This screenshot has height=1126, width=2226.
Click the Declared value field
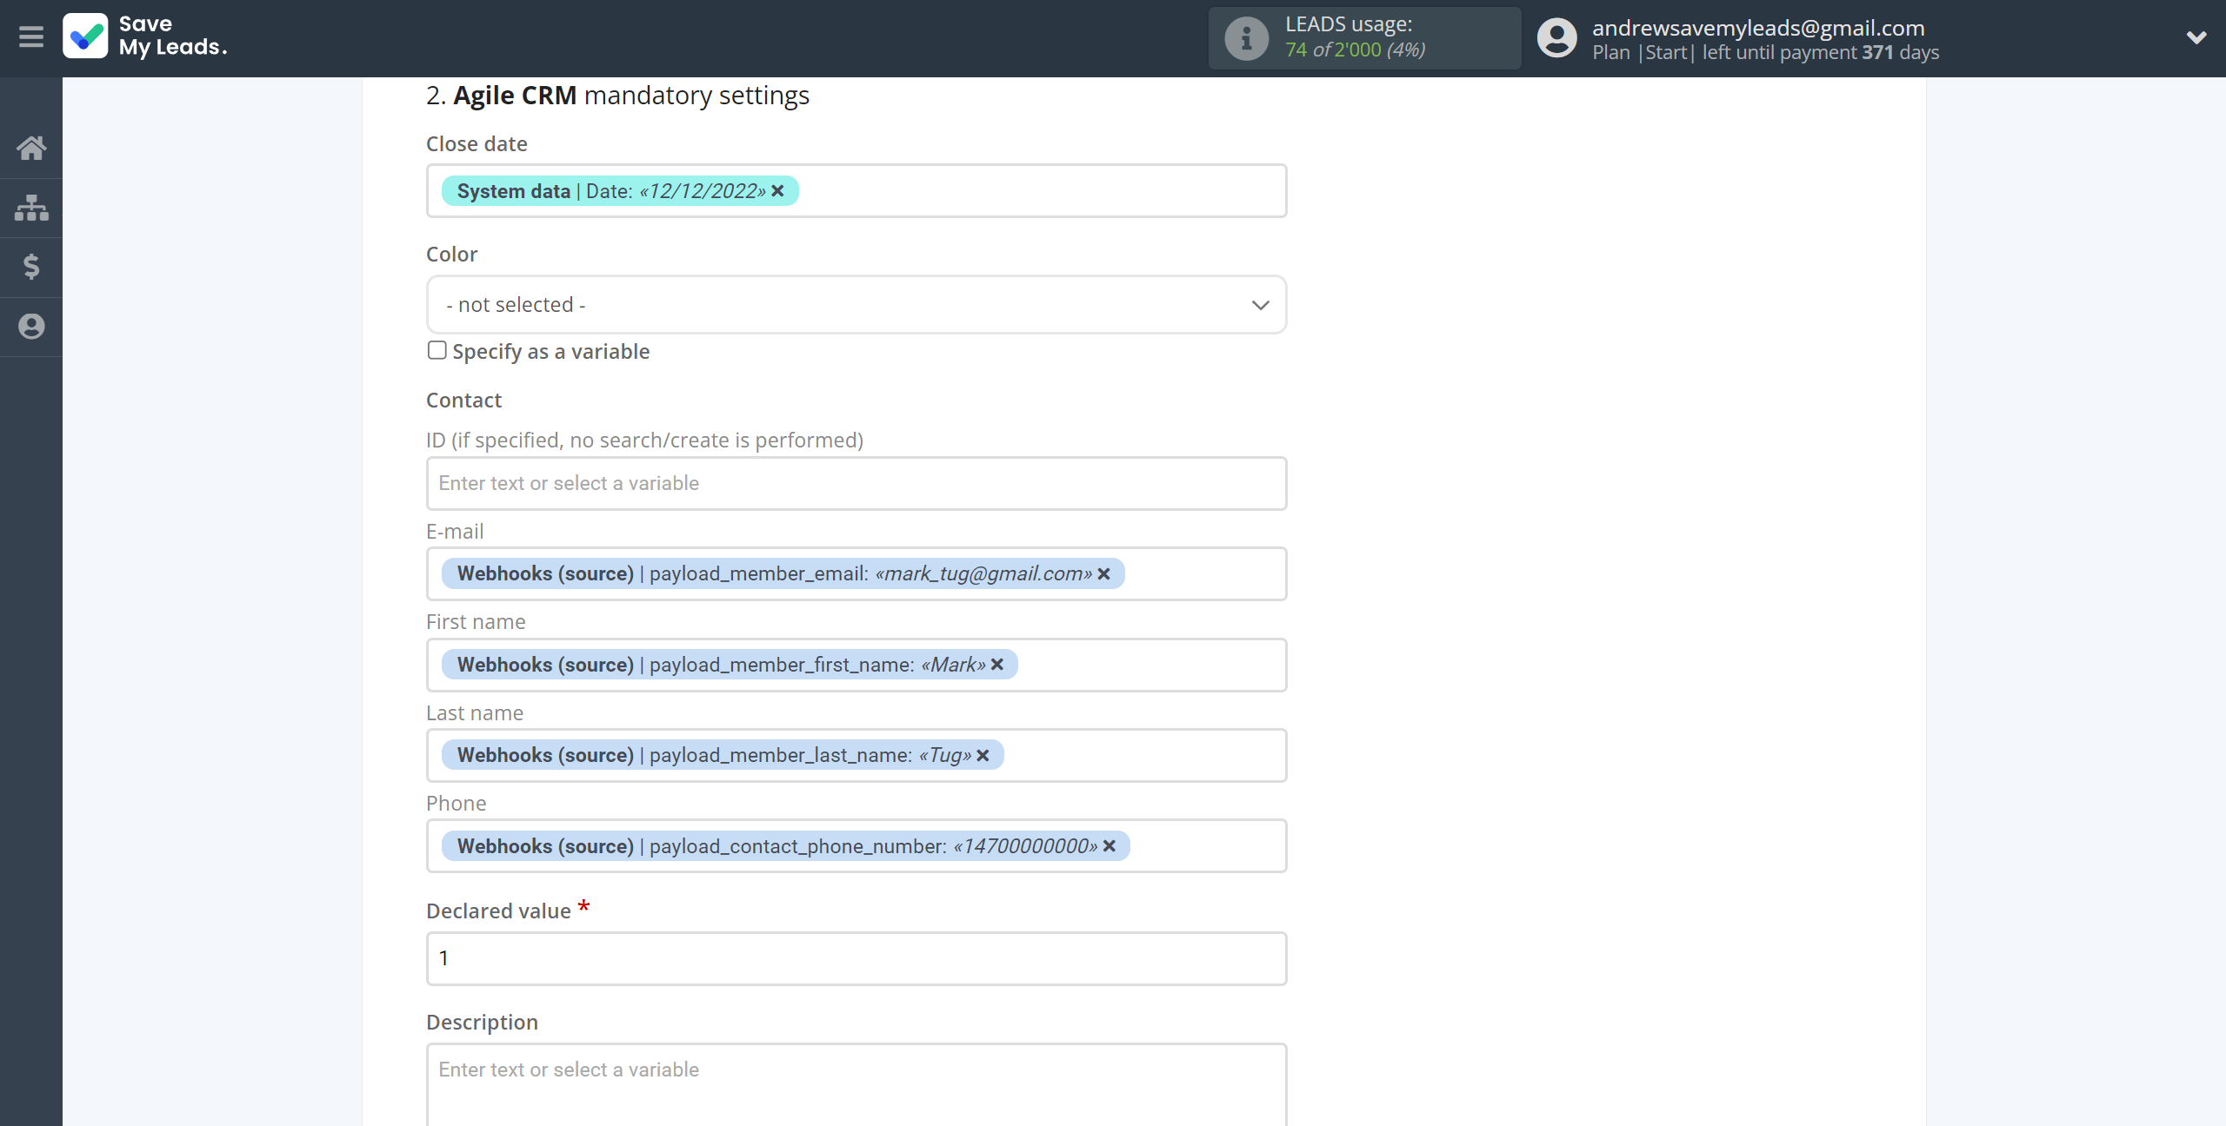pyautogui.click(x=856, y=958)
